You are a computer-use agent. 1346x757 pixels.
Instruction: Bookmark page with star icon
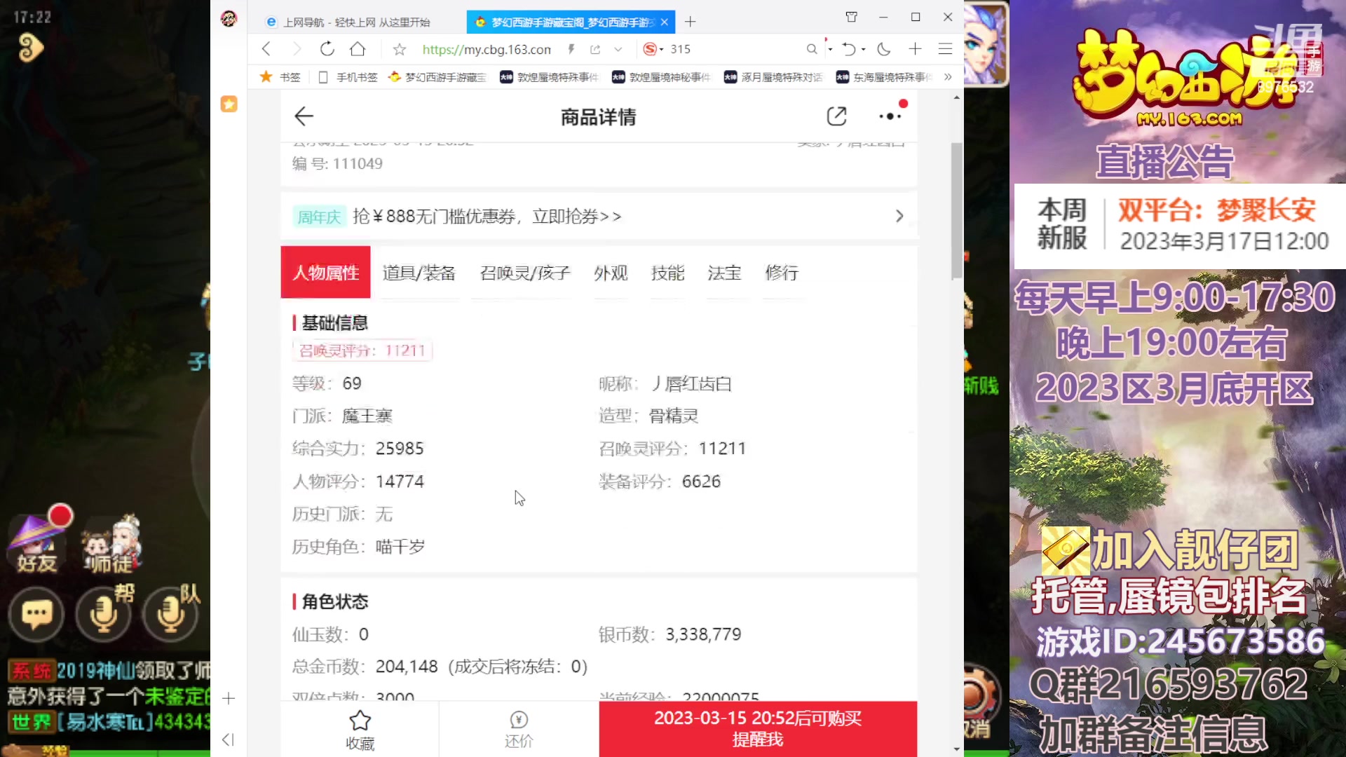pos(400,49)
